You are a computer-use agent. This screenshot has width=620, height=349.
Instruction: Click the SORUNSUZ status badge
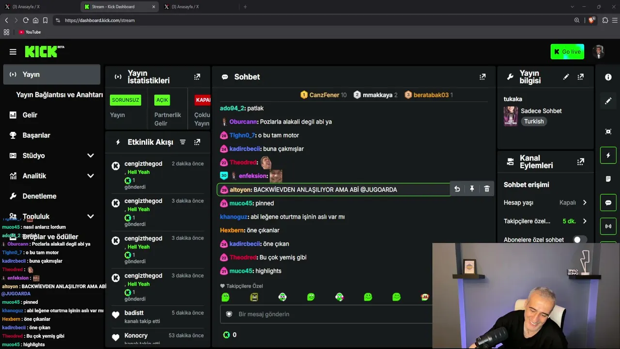coord(125,100)
